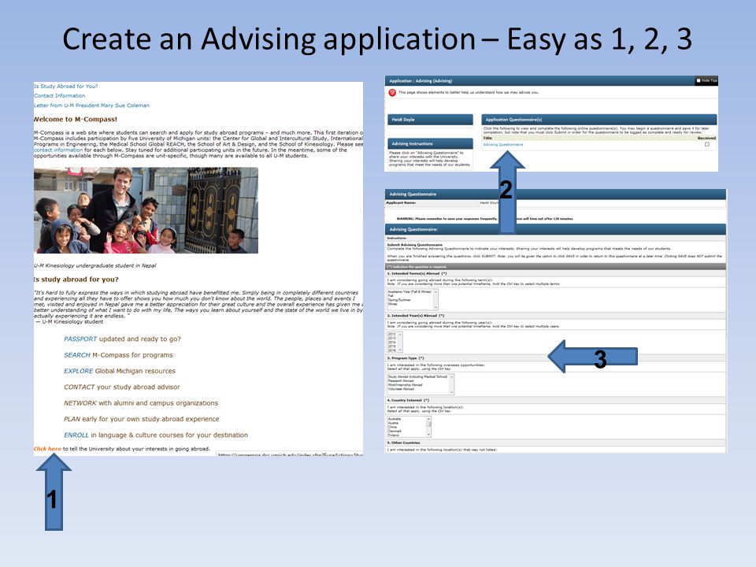Click down arrow of Intended Years list scrollbar
Screen dimensions: 756x567
(x=400, y=350)
